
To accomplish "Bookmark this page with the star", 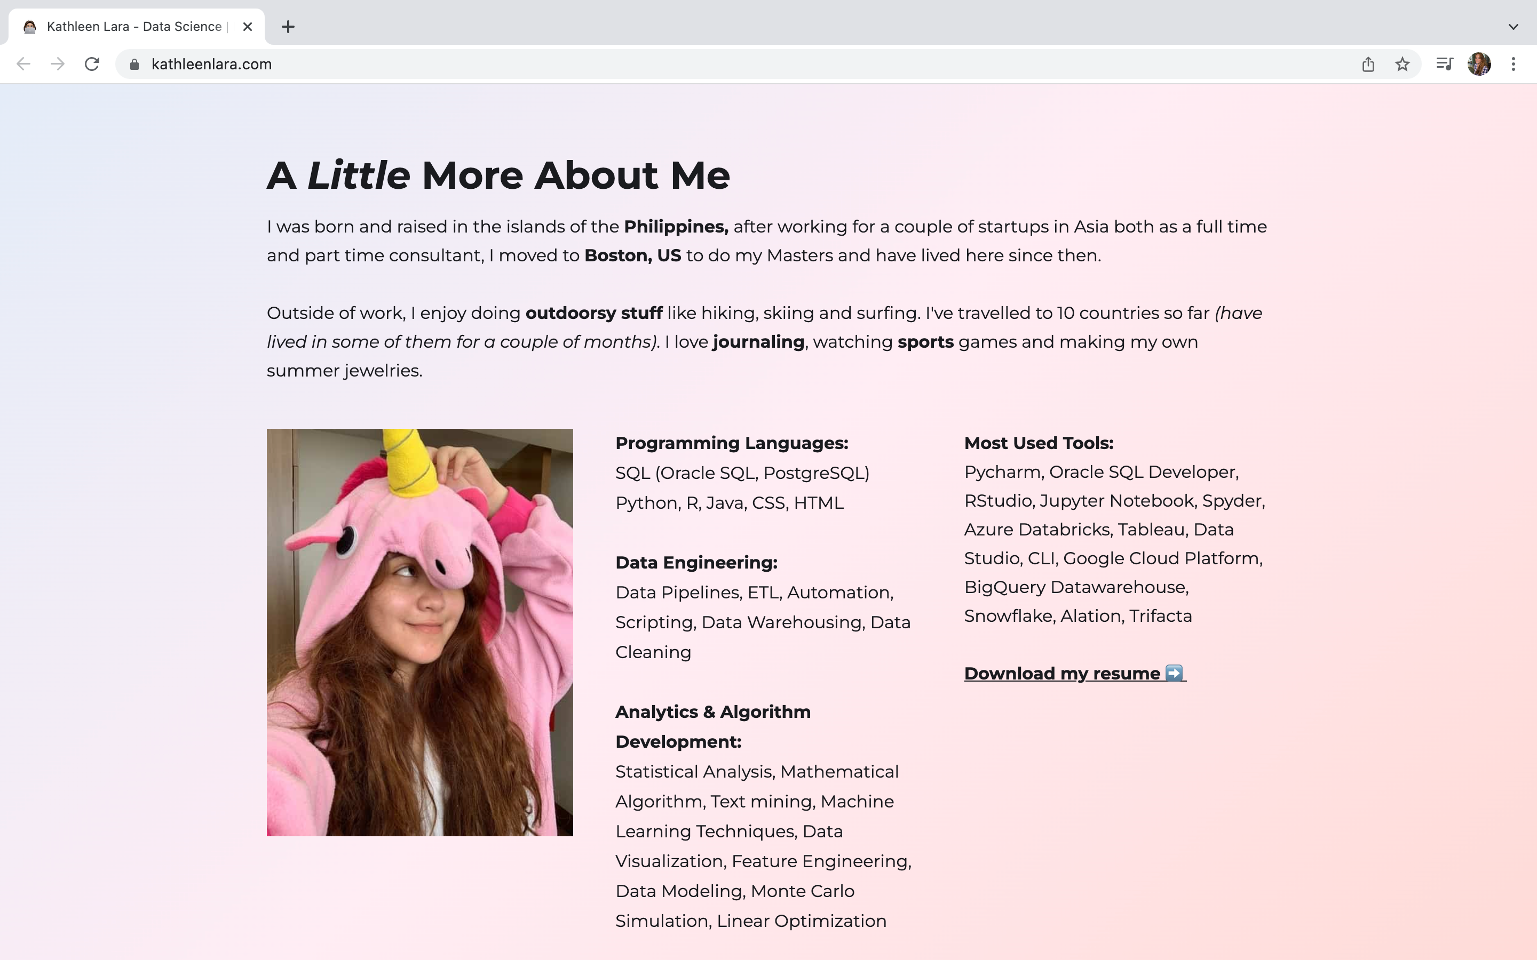I will (1403, 64).
